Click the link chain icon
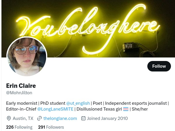The image size is (175, 131). coord(39,118)
